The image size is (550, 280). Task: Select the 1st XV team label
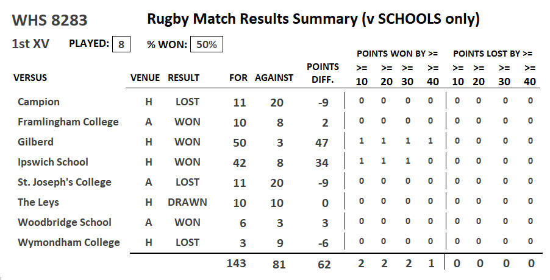pos(32,44)
